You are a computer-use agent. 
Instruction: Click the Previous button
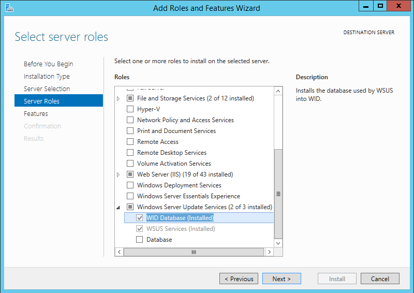238,279
